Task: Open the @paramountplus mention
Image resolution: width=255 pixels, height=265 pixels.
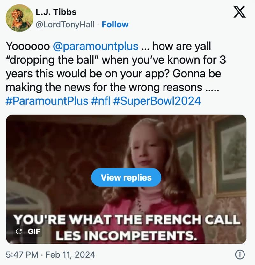Action: (x=96, y=46)
